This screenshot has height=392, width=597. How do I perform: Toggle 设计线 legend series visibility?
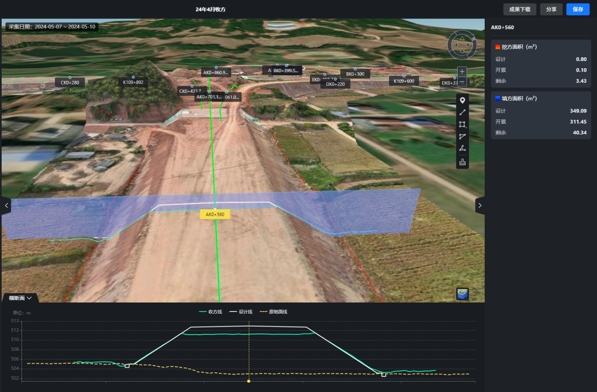coord(241,312)
